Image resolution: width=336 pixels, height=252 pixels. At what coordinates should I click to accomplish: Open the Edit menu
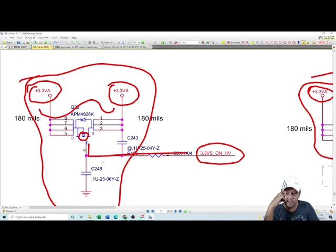pos(12,38)
